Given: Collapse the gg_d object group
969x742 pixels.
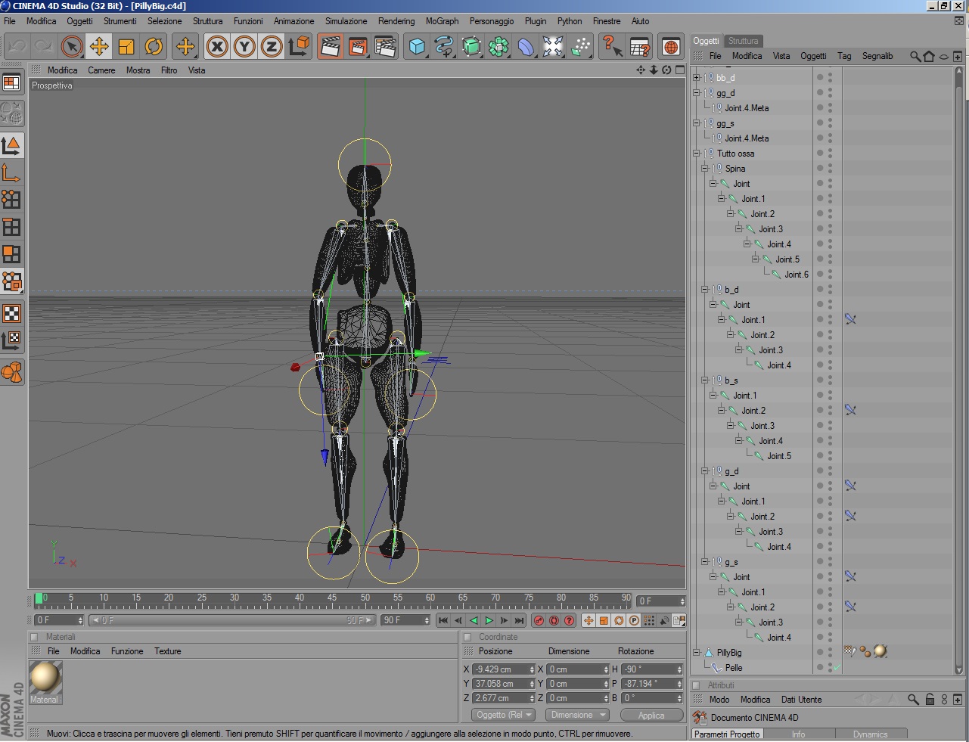Looking at the screenshot, I should tap(697, 92).
